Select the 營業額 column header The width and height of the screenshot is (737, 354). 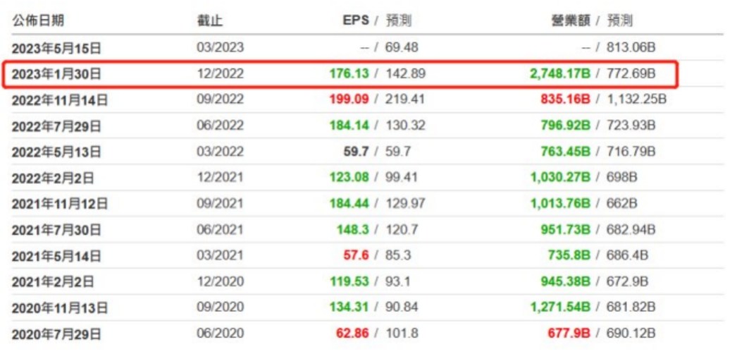click(569, 21)
